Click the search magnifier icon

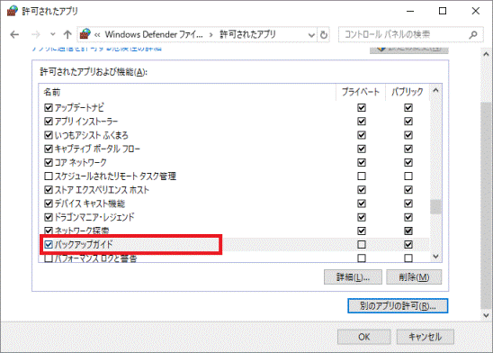[x=473, y=34]
